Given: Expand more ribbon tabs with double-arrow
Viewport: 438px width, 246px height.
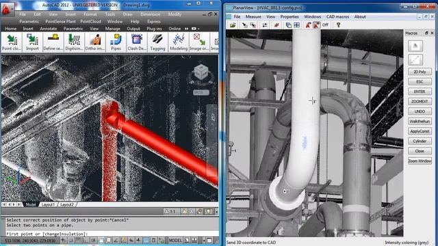Looking at the screenshot, I should (186, 29).
